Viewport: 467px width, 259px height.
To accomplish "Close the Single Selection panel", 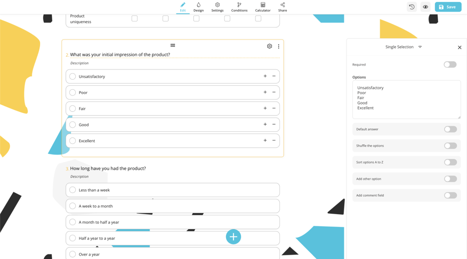I will [460, 47].
